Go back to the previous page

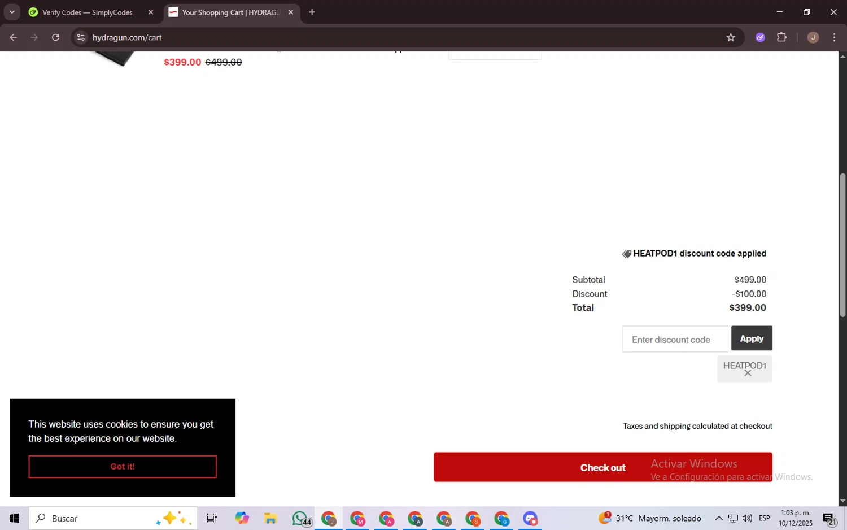click(13, 38)
